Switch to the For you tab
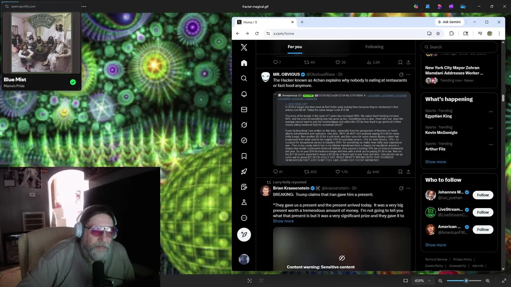 [295, 47]
